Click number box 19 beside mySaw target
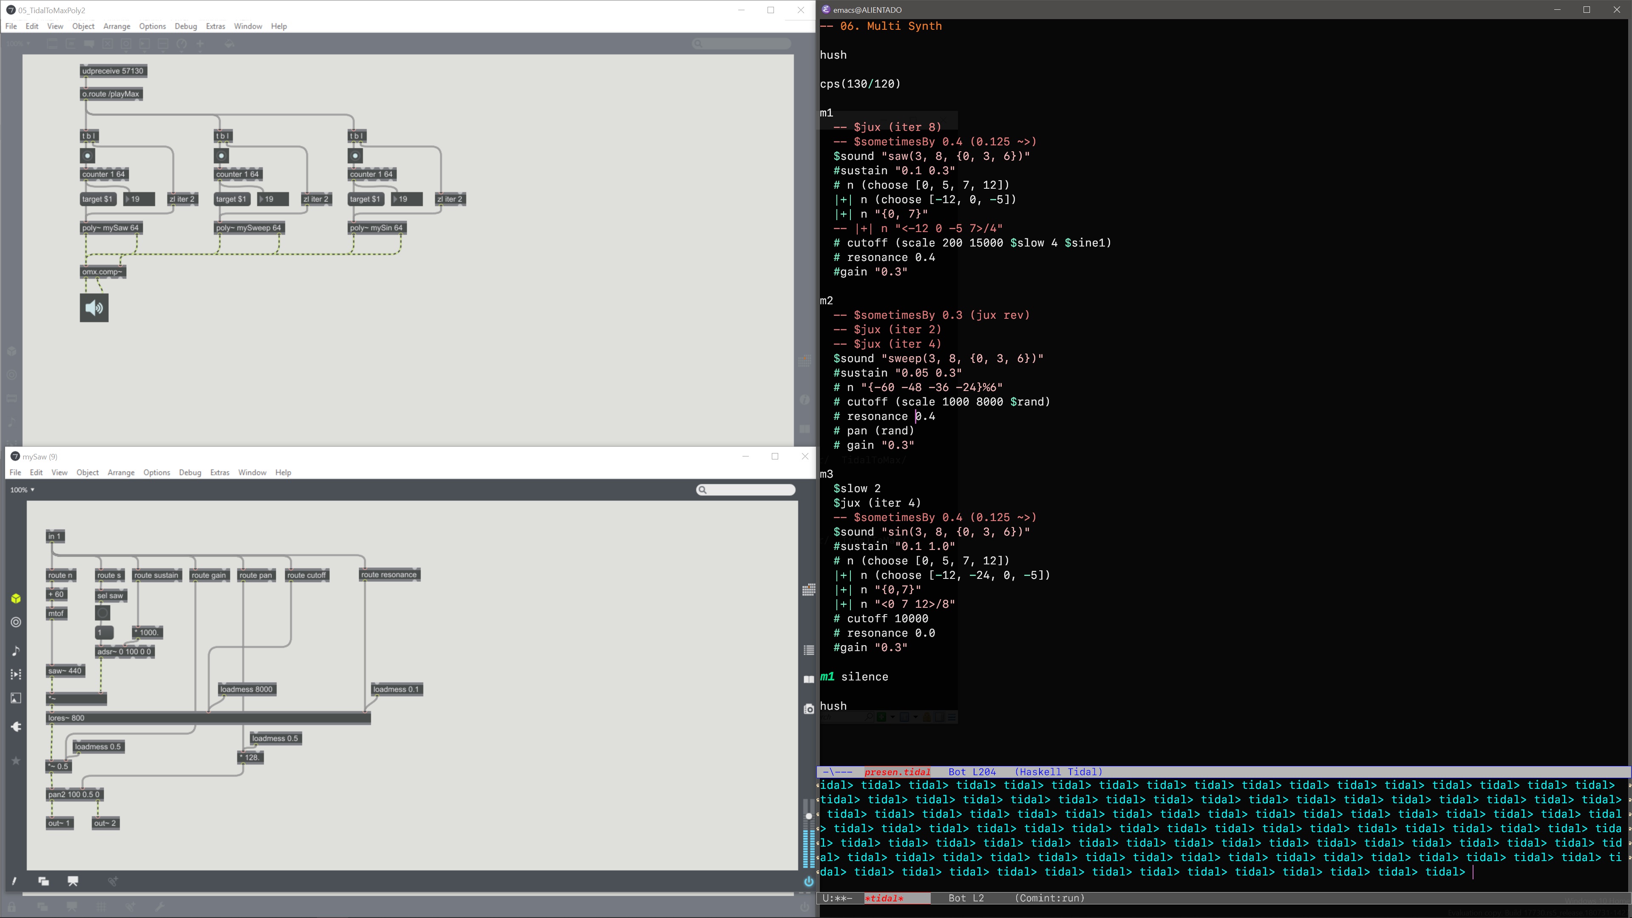The height and width of the screenshot is (918, 1632). click(x=139, y=199)
